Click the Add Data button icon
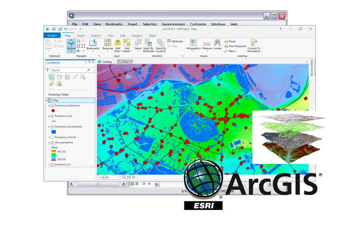Screen dimensions: 351x232 (118, 42)
